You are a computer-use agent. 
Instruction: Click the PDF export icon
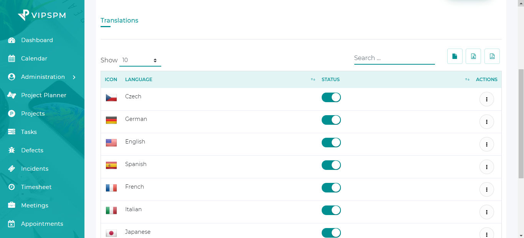492,56
